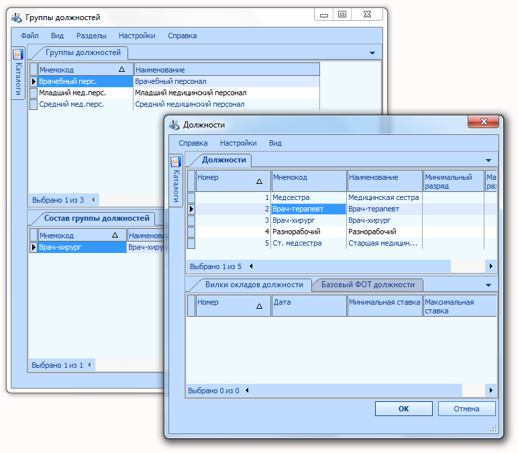Tick the row selector for Ст. медсестра row

[x=191, y=243]
